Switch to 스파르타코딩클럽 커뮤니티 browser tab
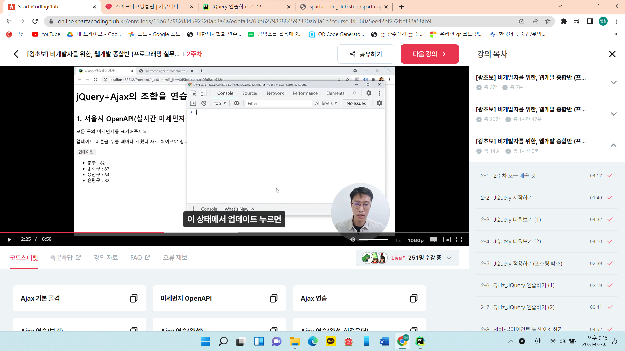This screenshot has width=625, height=351. [149, 7]
